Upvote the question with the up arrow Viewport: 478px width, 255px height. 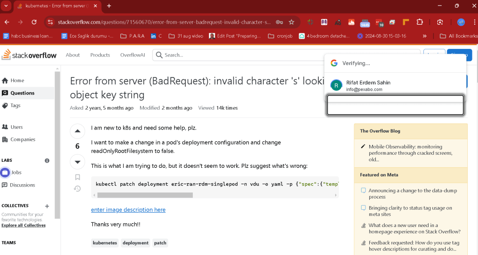(77, 131)
